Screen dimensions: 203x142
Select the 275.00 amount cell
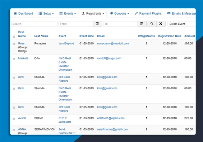189,118
